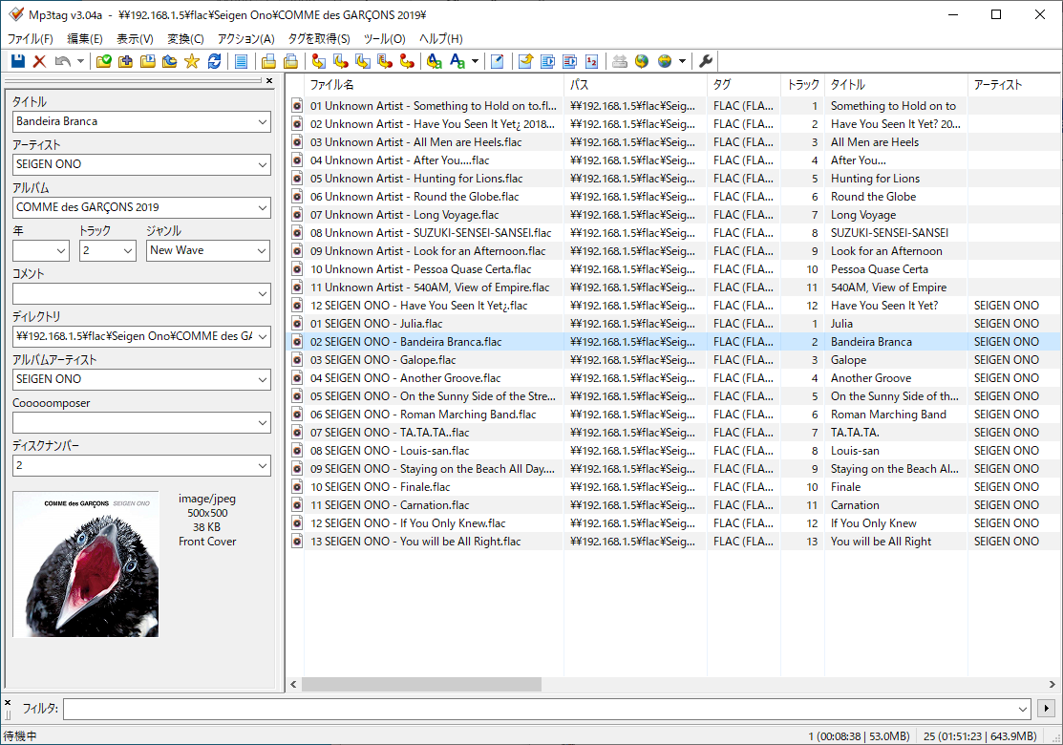
Task: Click the Undo arrow icon
Action: [62, 61]
